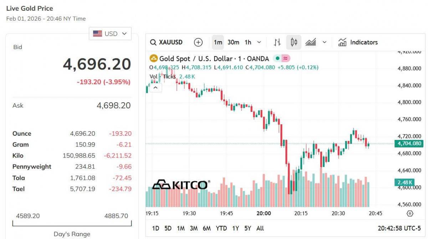Switch chart interval to 1h
The image size is (428, 239).
(248, 42)
